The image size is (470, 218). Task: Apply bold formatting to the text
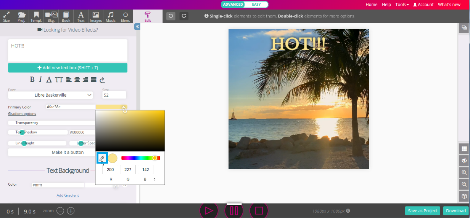(x=32, y=80)
